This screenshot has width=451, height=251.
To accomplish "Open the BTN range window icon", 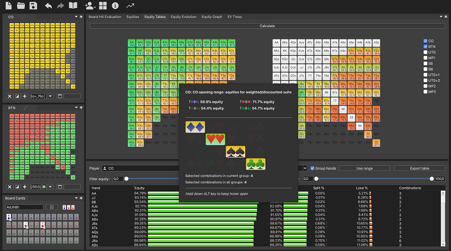I will tap(60, 187).
